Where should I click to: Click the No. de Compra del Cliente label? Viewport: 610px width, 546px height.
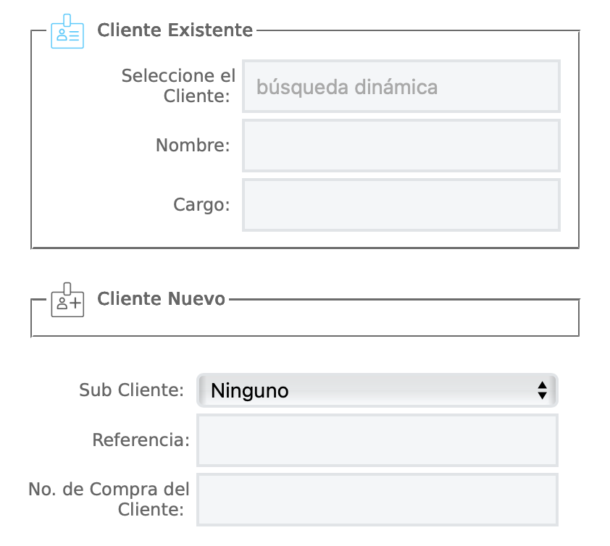click(109, 499)
